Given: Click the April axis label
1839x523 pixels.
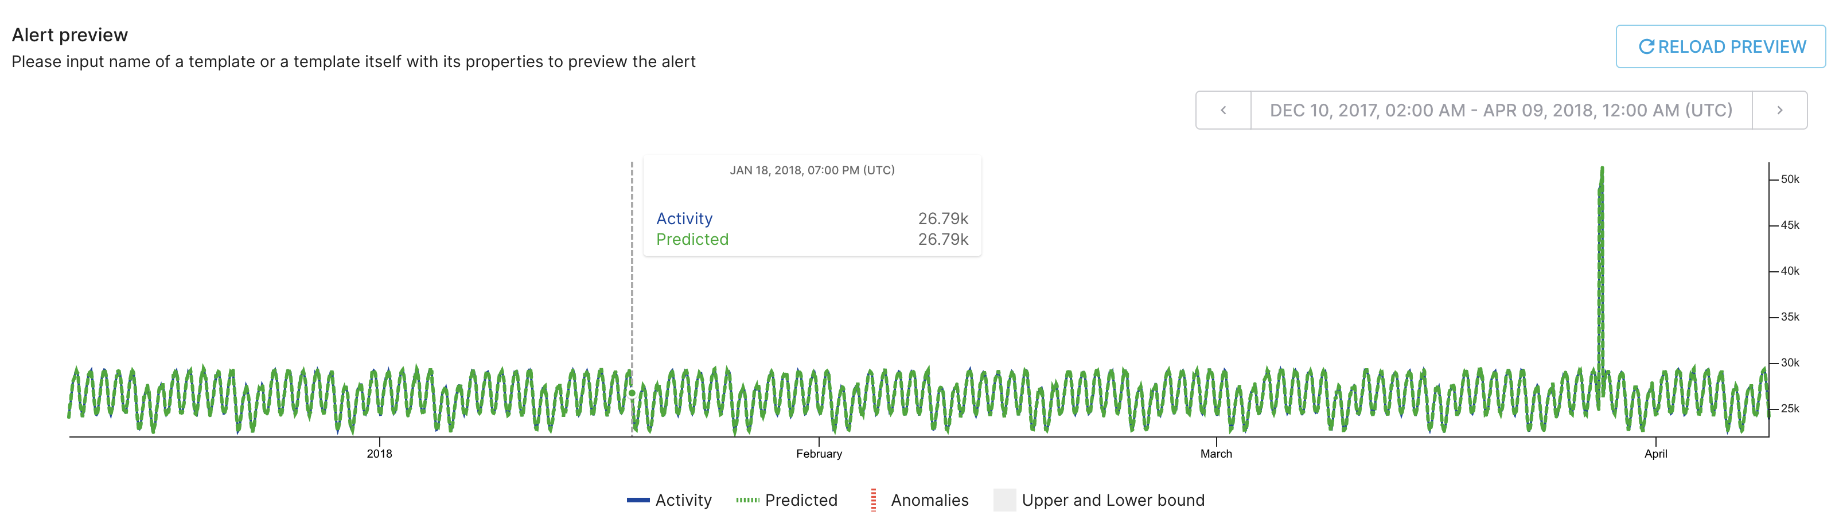Looking at the screenshot, I should click(x=1655, y=454).
